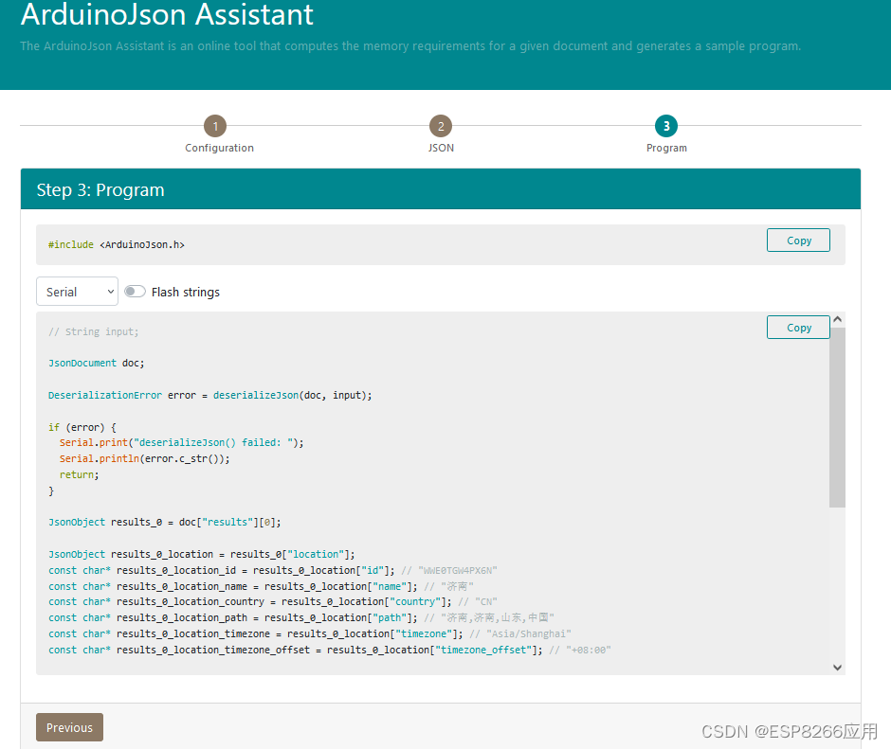Click the ArduinoJson Assistant page title
This screenshot has width=891, height=749.
coord(167,15)
